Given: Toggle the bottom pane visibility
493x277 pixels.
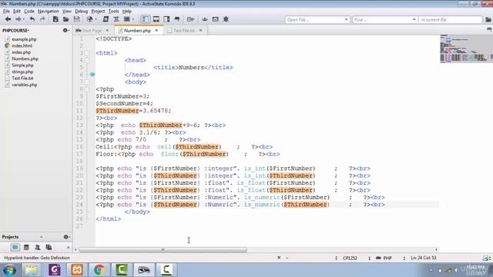Looking at the screenshot, I should pos(156,19).
